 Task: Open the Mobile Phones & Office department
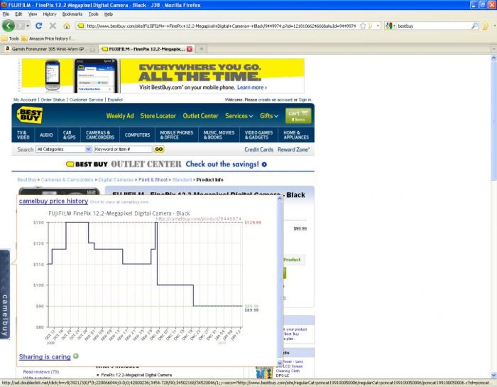point(176,135)
